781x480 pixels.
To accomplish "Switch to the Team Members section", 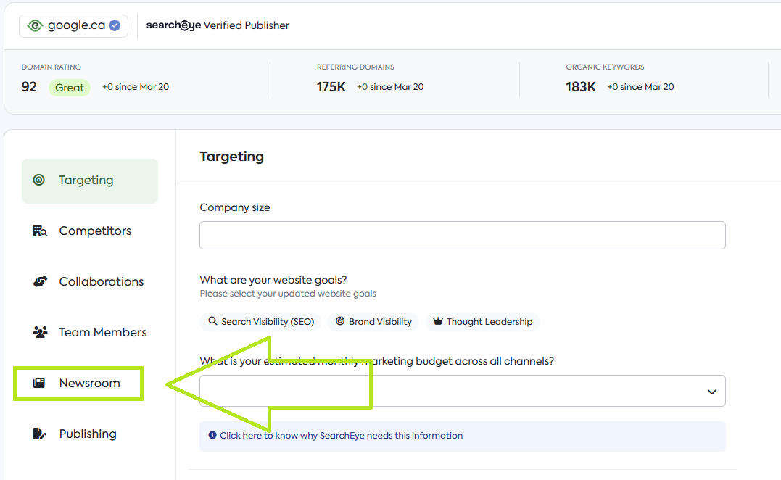I will point(102,332).
